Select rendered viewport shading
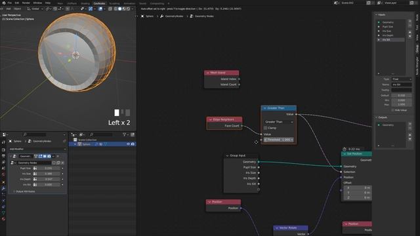420x236 pixels. [x=128, y=9]
